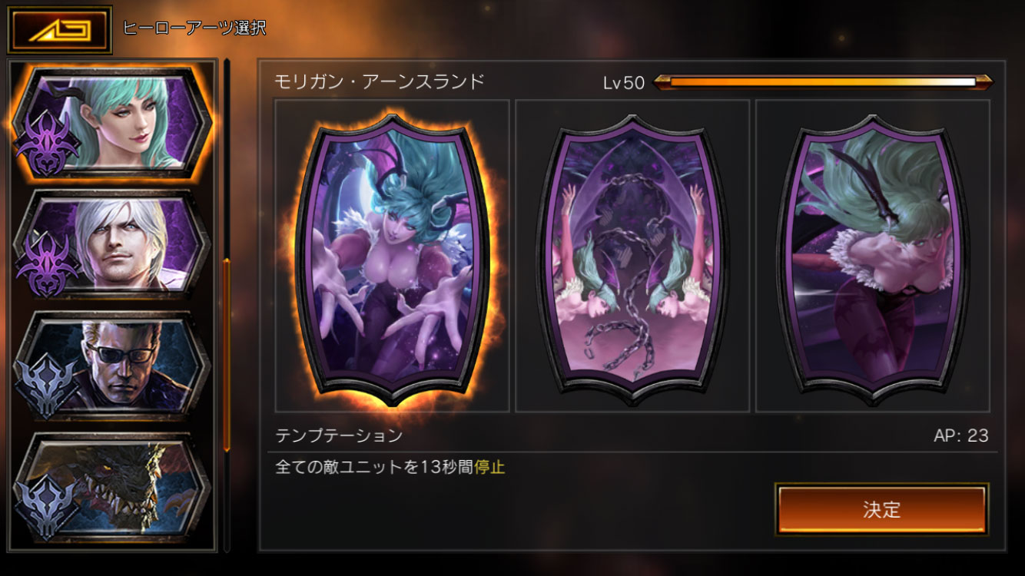Select the green-haired Morrigan hero portrait
Screen dimensions: 1025x576
(x=112, y=122)
